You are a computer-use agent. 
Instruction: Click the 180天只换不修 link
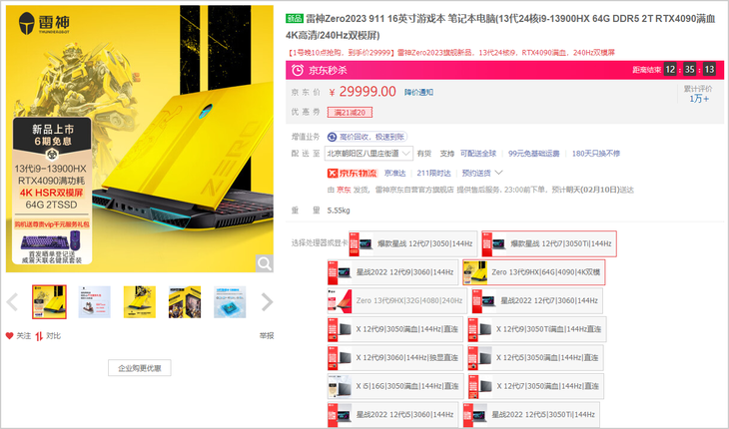tap(596, 154)
